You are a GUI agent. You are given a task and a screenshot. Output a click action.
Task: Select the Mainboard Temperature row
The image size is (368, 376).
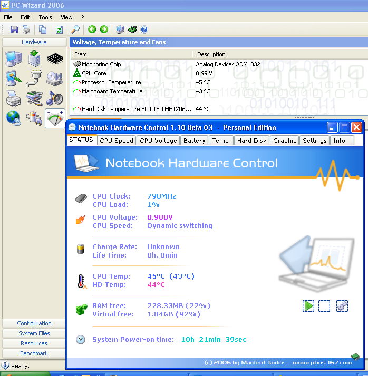pyautogui.click(x=219, y=91)
